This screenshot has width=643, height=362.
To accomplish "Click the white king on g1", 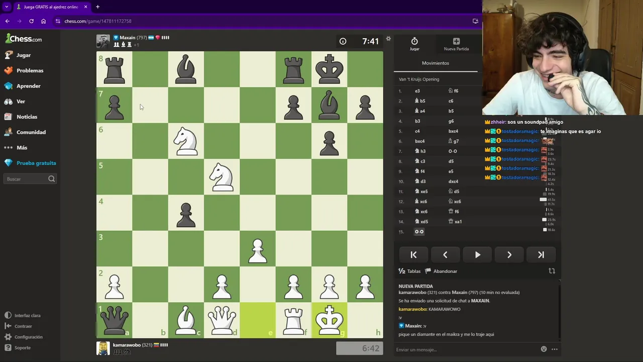I will coord(329,320).
